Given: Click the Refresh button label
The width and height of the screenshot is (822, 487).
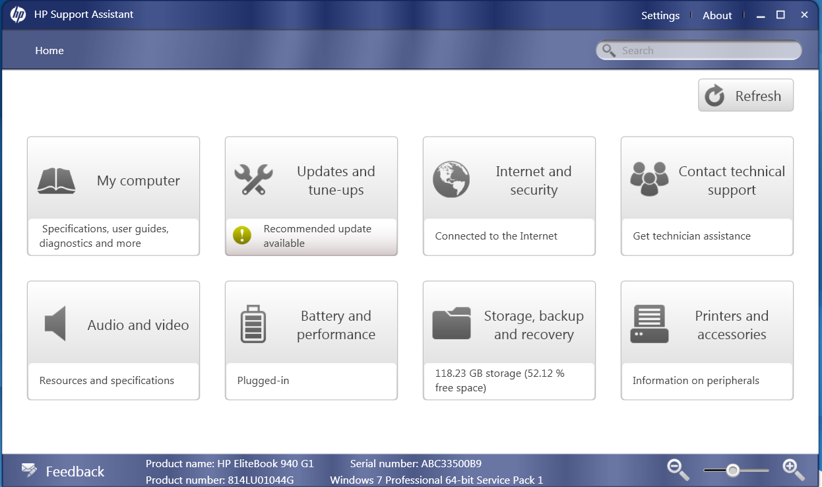Looking at the screenshot, I should [x=758, y=96].
